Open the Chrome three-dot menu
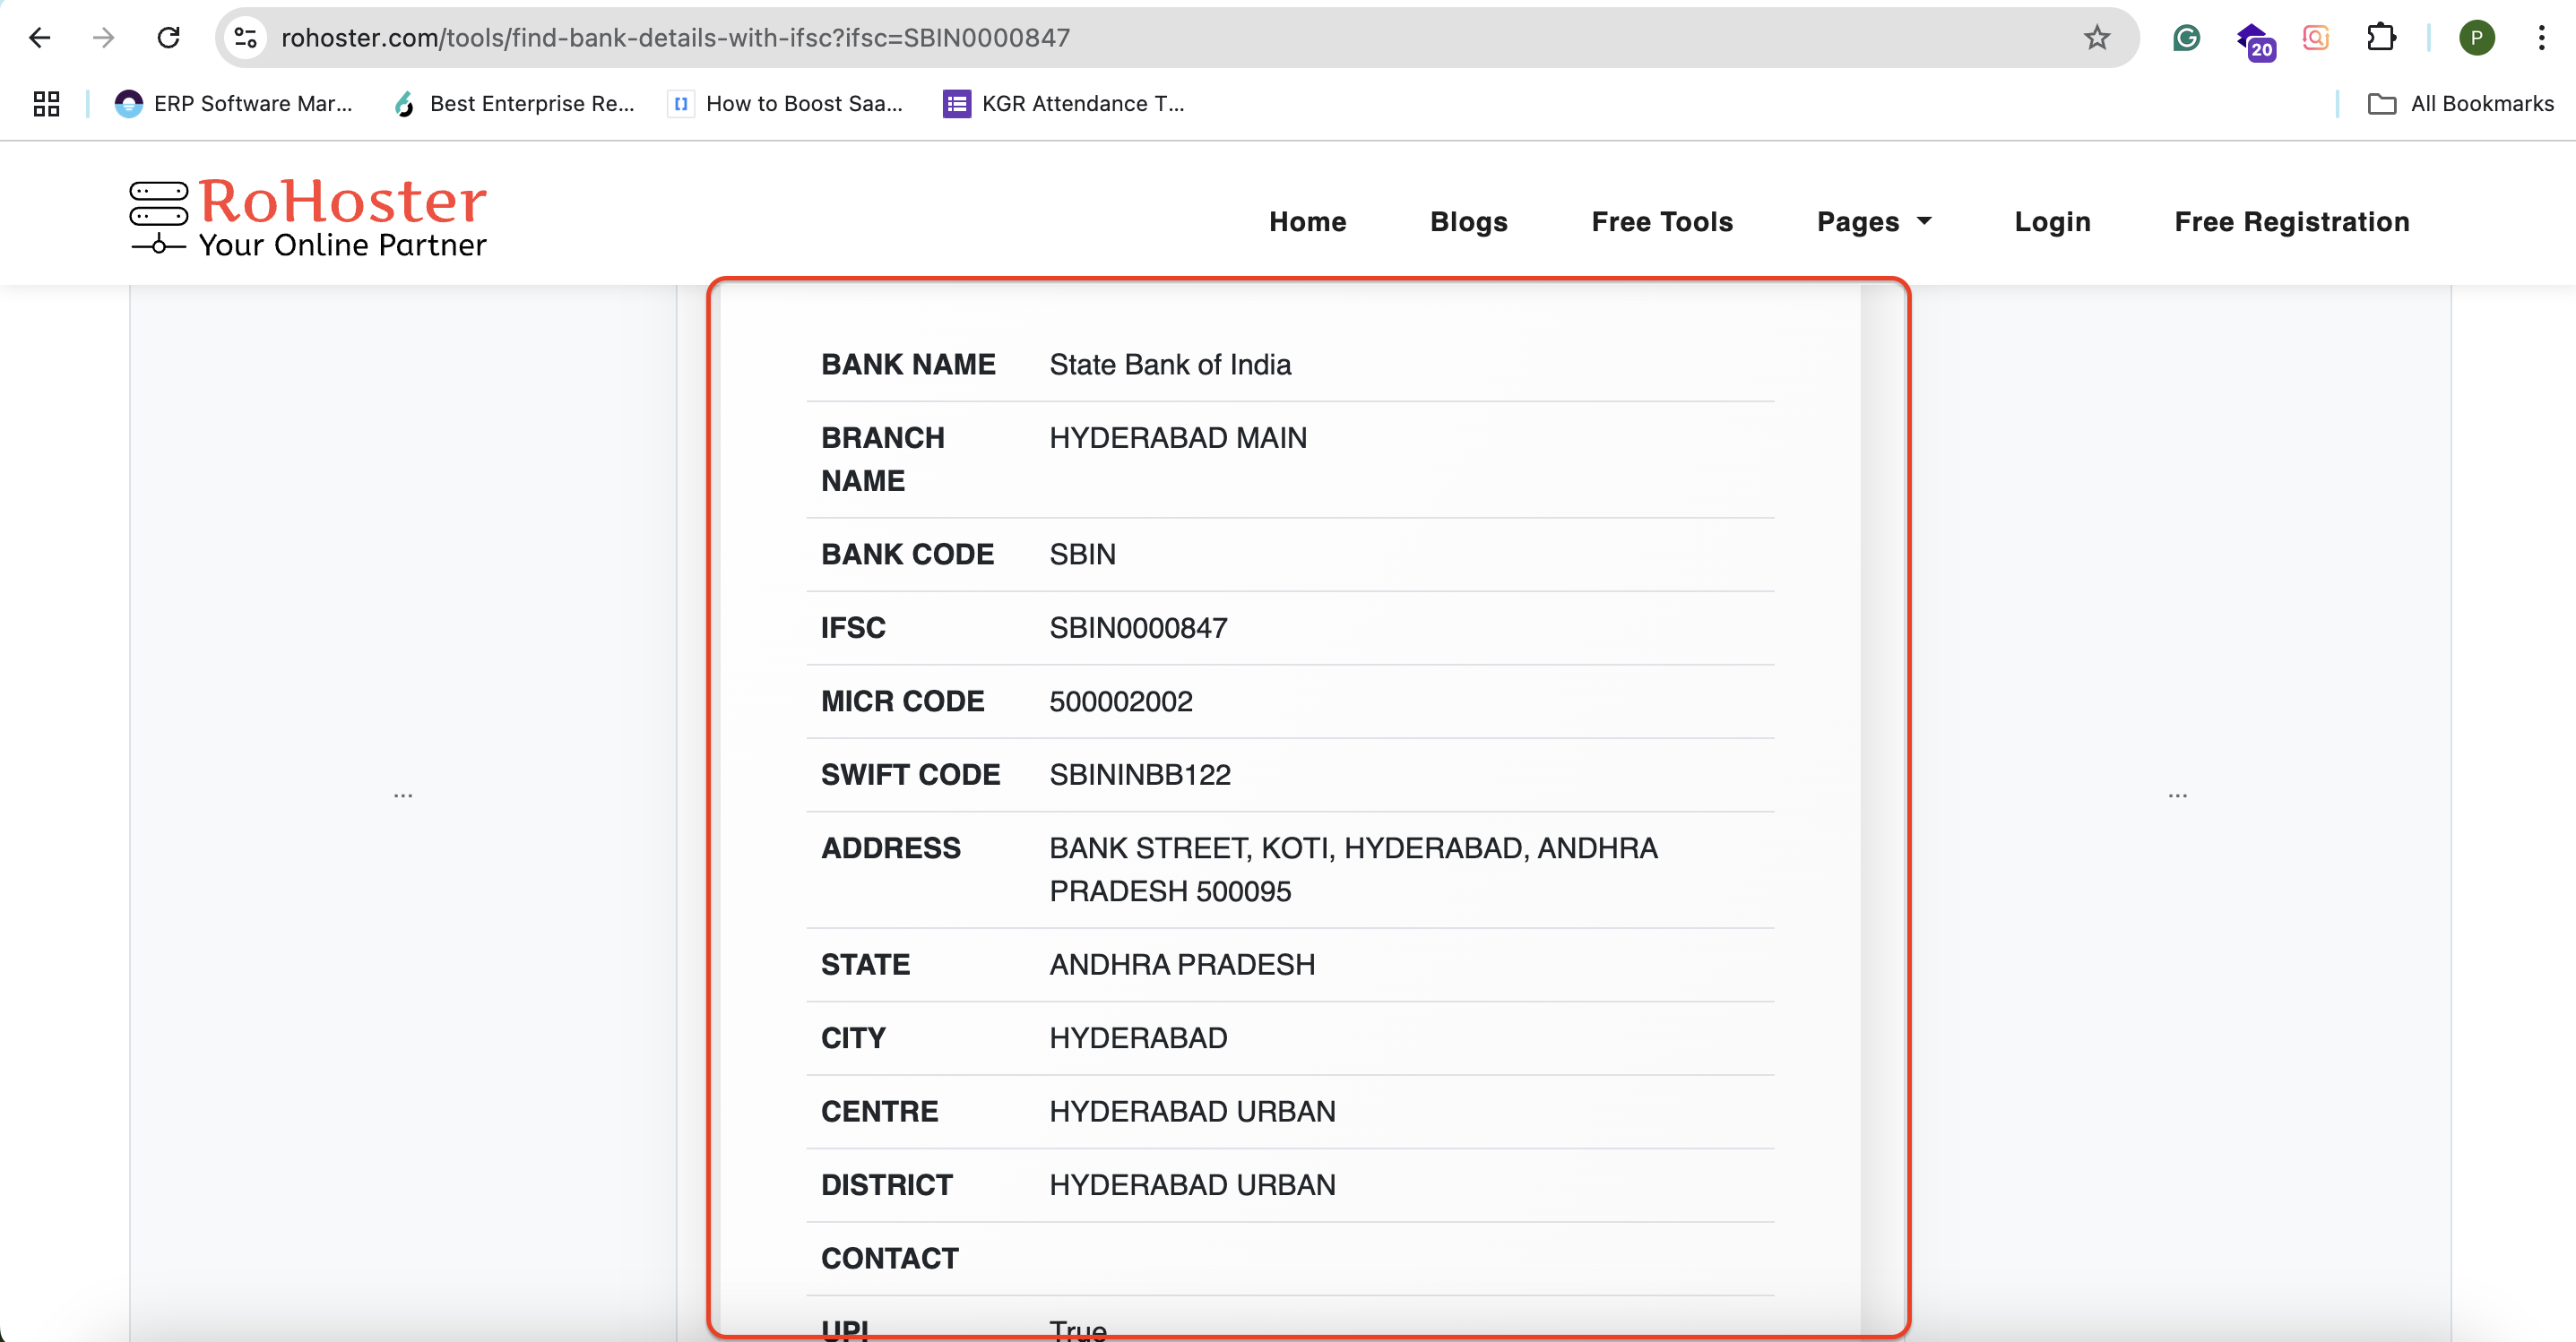This screenshot has width=2576, height=1342. [2541, 38]
